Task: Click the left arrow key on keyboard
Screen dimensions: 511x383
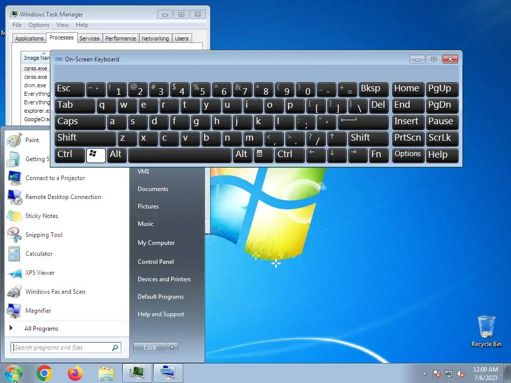Action: coord(316,155)
